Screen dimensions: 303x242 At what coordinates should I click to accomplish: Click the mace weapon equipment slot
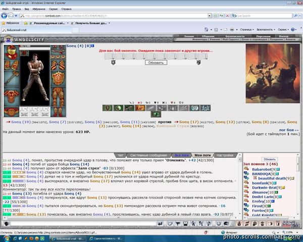pyautogui.click(x=12, y=78)
